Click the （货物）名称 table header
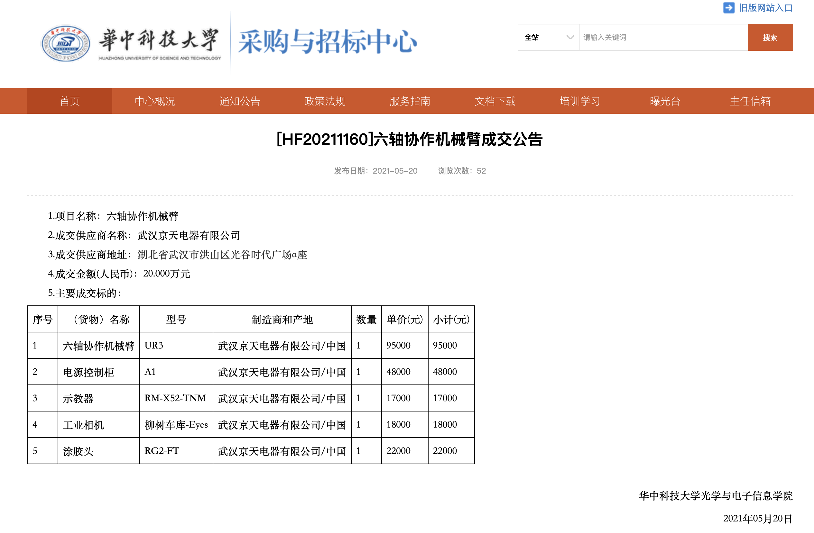 (99, 319)
